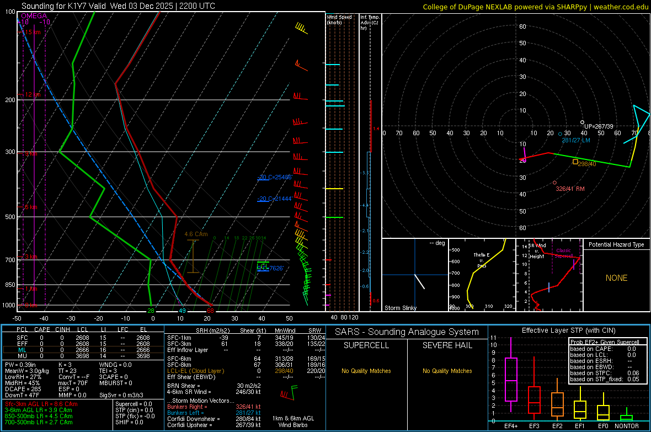Click the red surface temperature value 68
The height and width of the screenshot is (432, 651).
click(211, 311)
